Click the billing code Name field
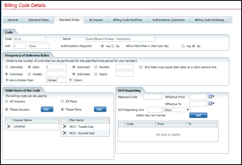242x165 pixels. [x=120, y=39]
